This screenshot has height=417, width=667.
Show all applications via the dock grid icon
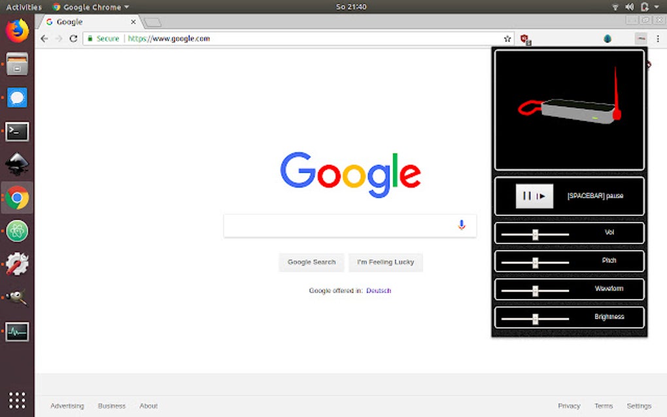click(x=16, y=399)
